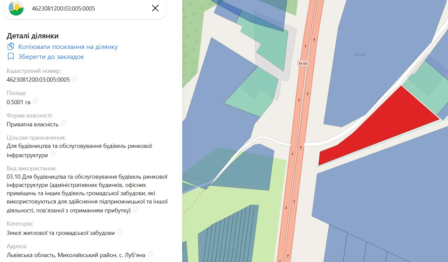The height and width of the screenshot is (262, 448).
Task: Click the map logo icon in search bar
Action: pos(16,9)
